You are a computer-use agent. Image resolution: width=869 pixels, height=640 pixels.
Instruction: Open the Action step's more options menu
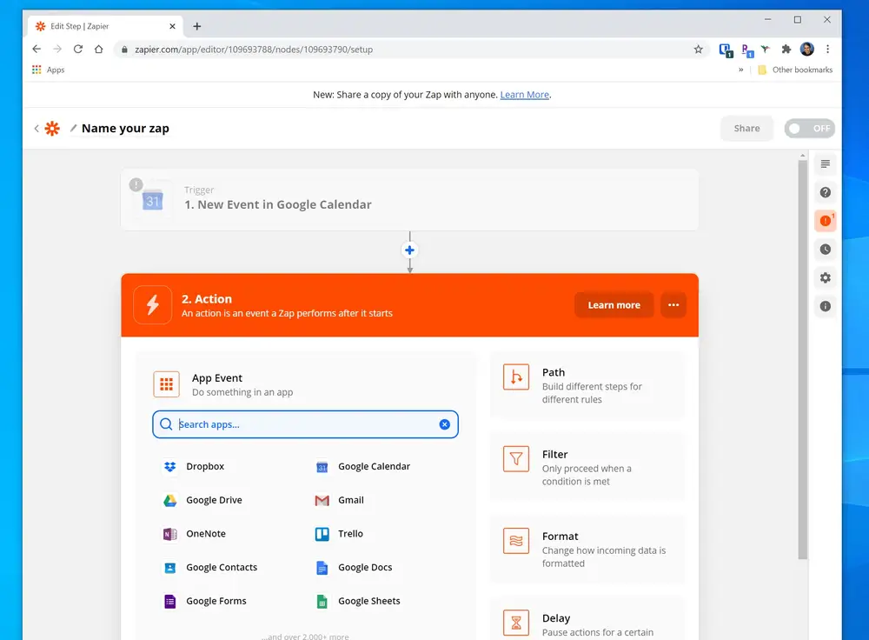pos(673,304)
